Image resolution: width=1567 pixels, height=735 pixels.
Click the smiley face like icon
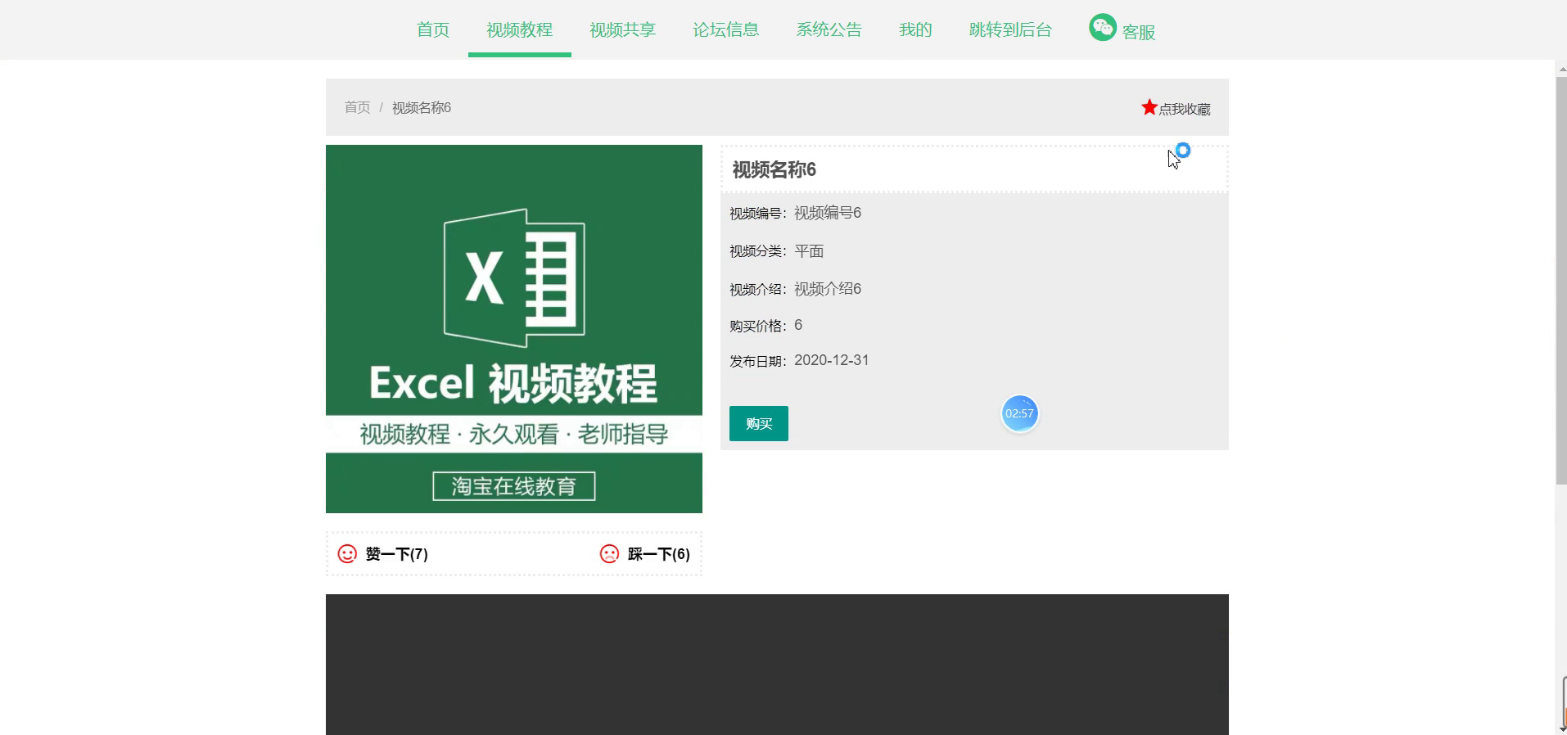347,554
